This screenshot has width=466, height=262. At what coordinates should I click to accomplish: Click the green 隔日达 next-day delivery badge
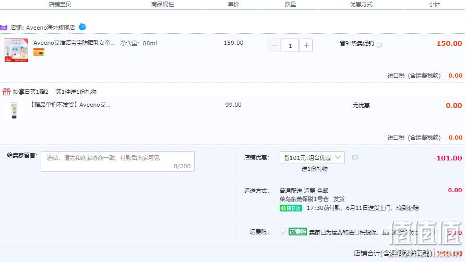pos(291,208)
